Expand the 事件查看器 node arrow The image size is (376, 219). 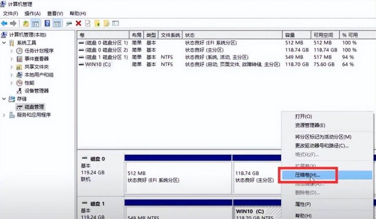12,59
